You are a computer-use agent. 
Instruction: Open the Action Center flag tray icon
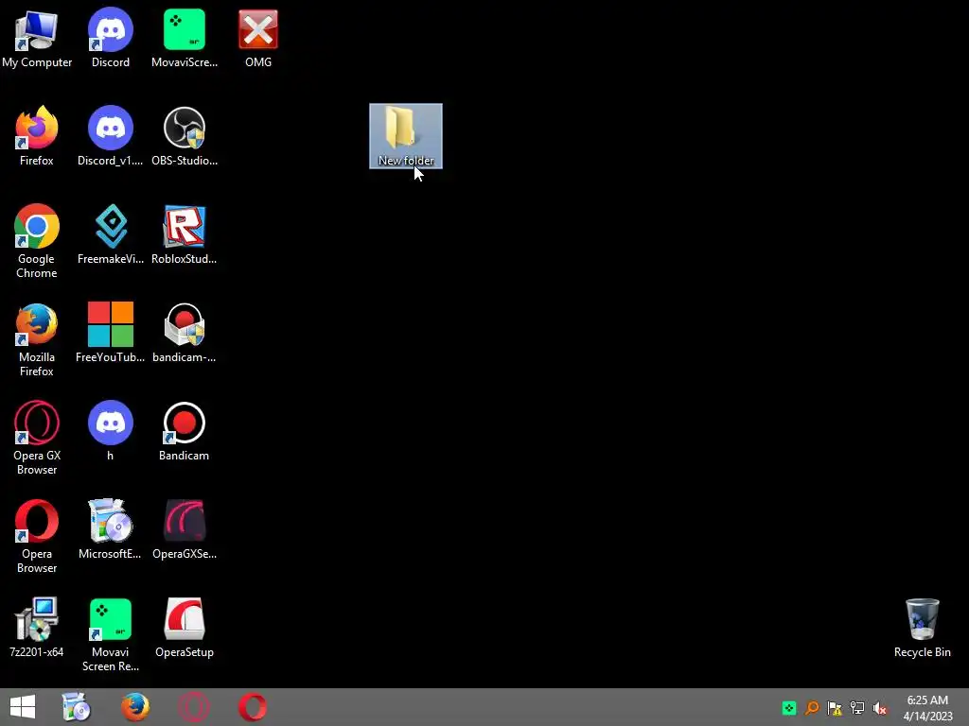835,708
